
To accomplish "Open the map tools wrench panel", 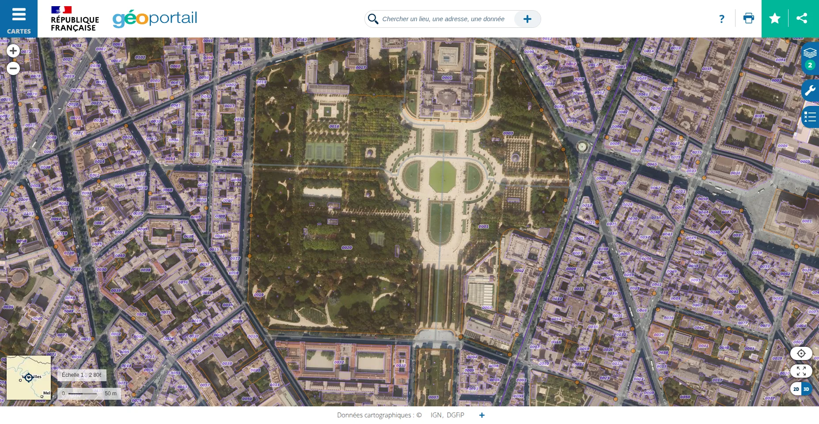I will click(x=810, y=90).
